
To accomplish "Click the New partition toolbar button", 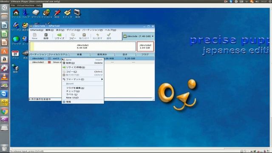I will 34,36.
